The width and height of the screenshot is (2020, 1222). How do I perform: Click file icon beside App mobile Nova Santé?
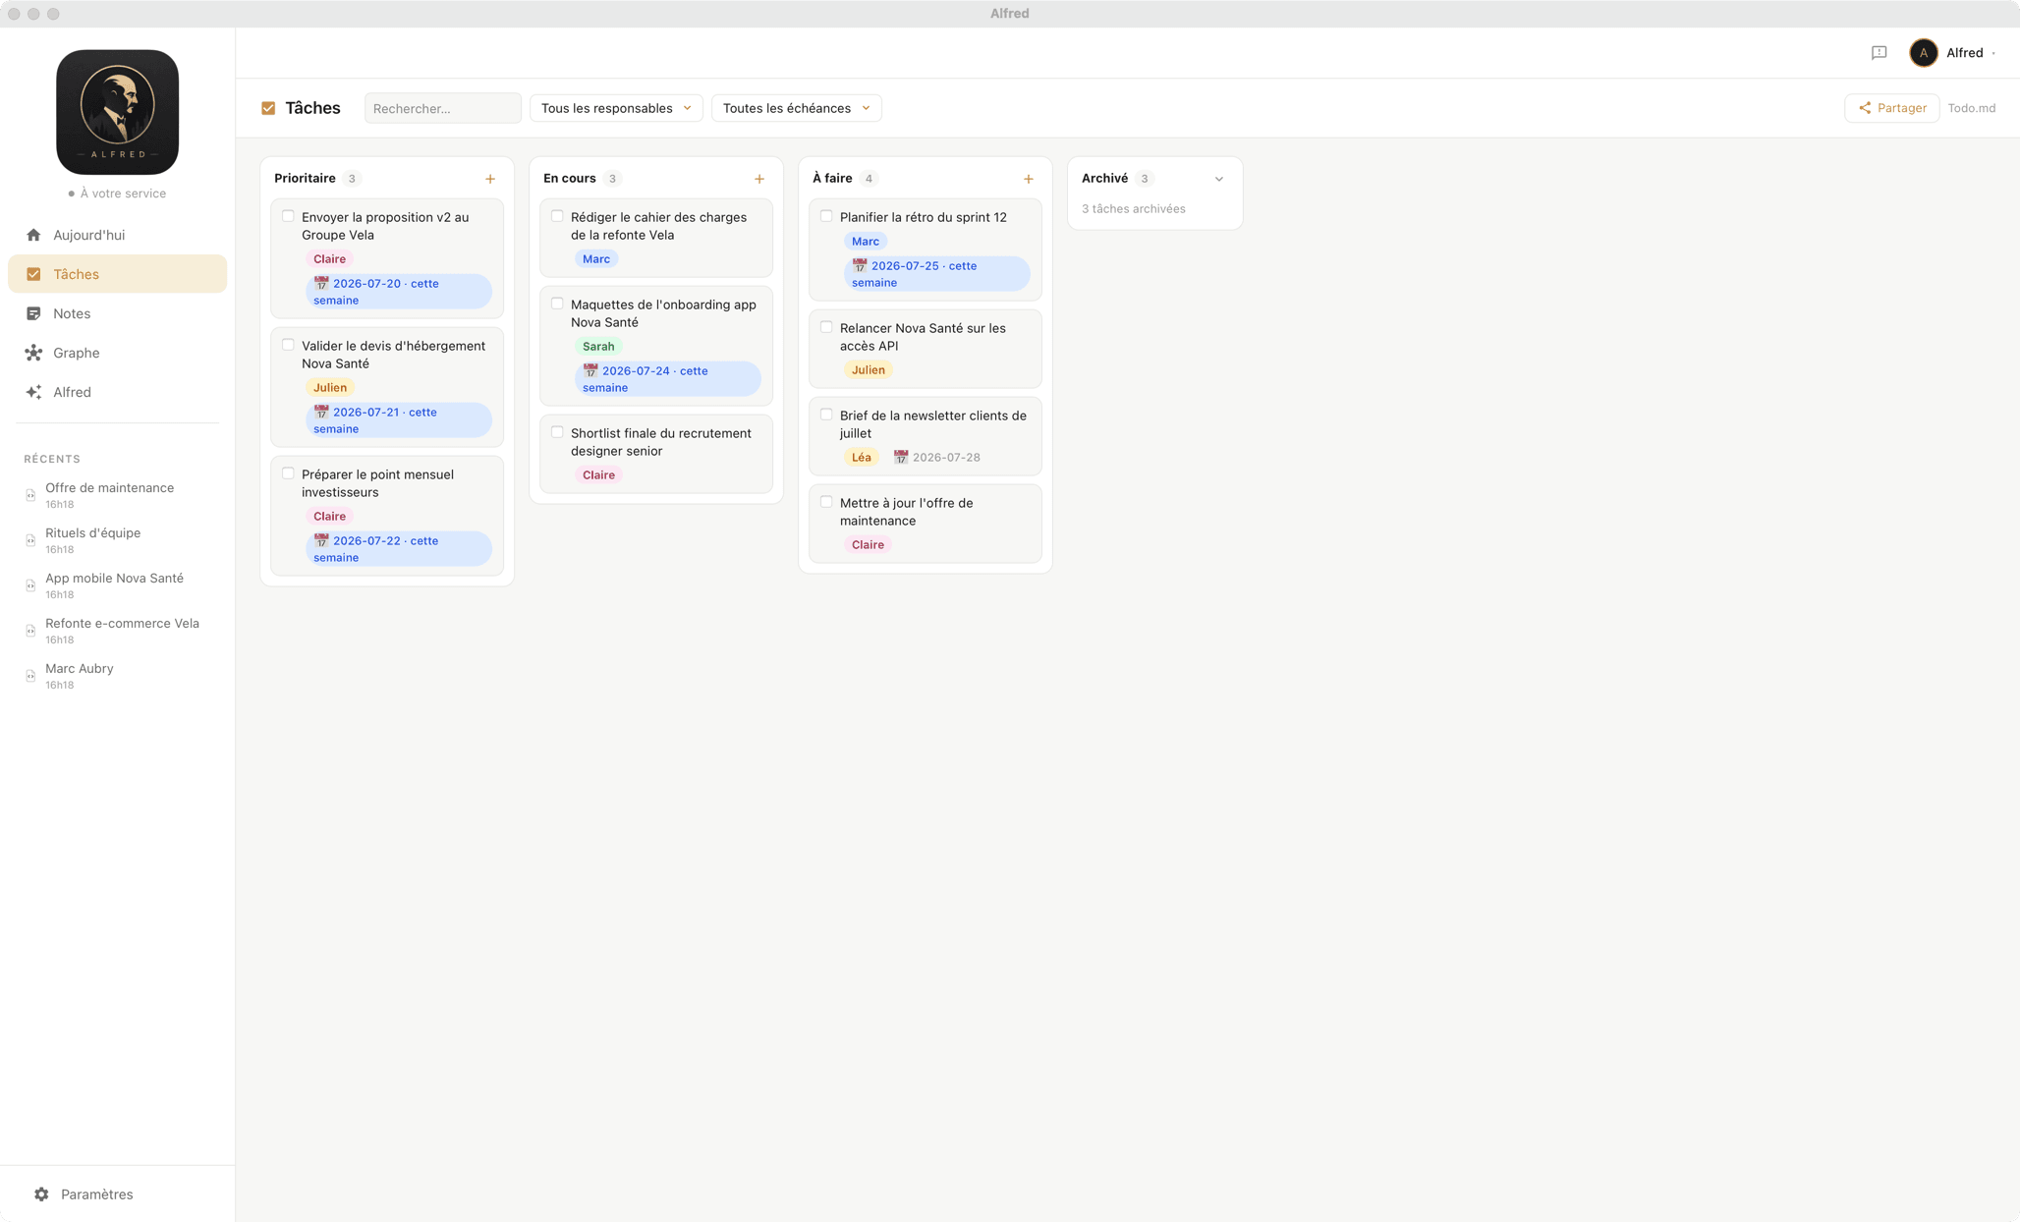pyautogui.click(x=30, y=585)
